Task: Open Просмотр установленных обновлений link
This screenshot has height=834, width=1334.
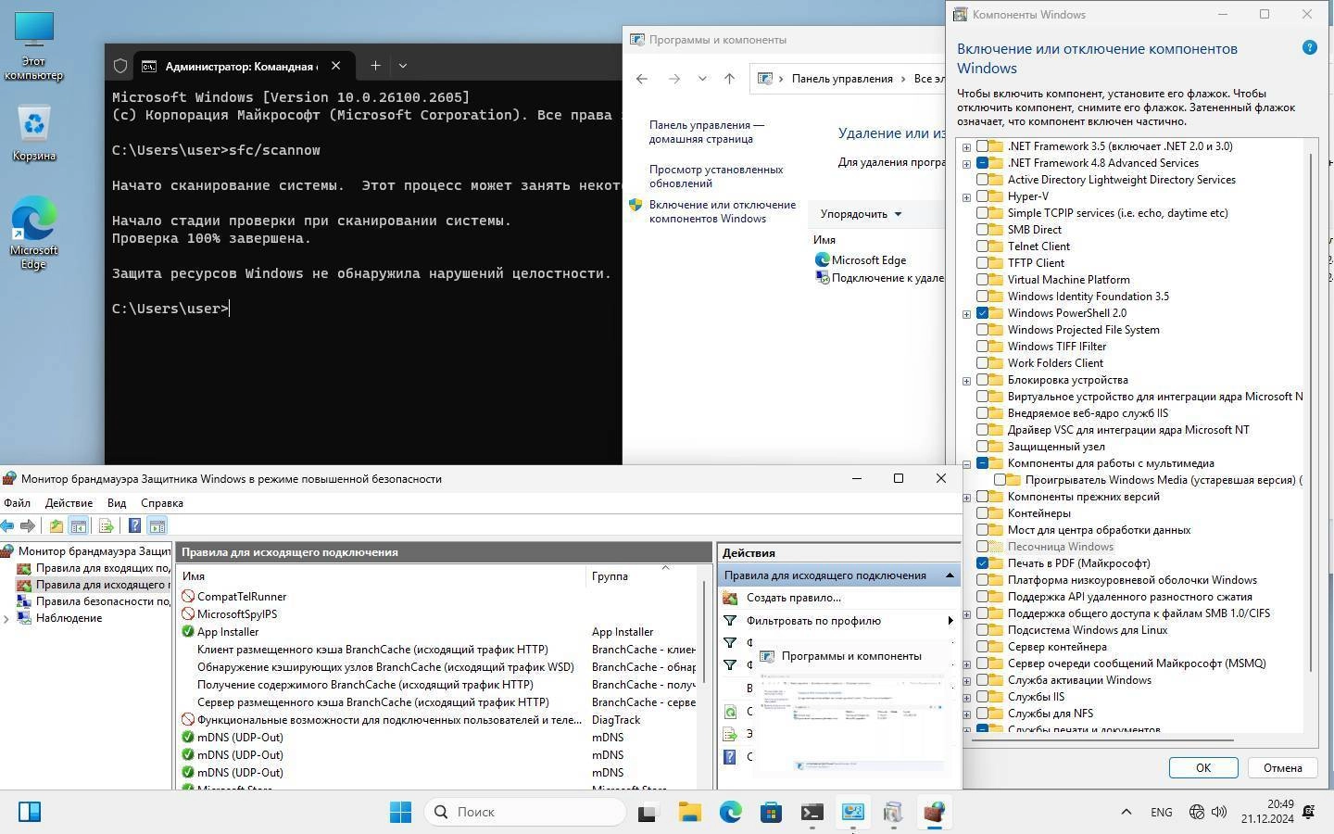Action: coord(716,176)
